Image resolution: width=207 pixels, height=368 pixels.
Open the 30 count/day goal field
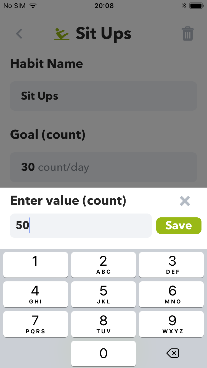(103, 167)
